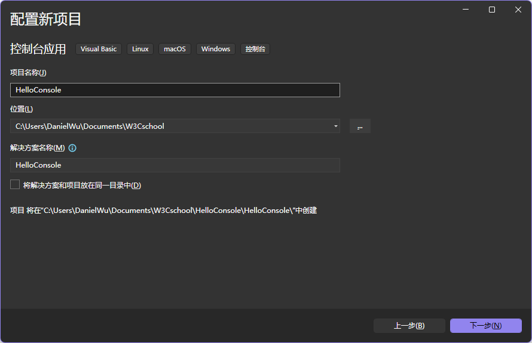Minimize the 配置新项目 window
532x343 pixels.
click(x=466, y=10)
